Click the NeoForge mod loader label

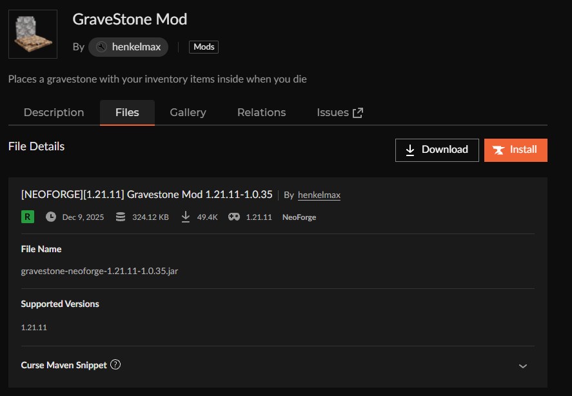(x=299, y=217)
